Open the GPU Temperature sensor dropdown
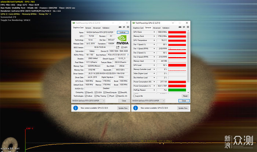The image size is (257, 152). click(x=154, y=40)
